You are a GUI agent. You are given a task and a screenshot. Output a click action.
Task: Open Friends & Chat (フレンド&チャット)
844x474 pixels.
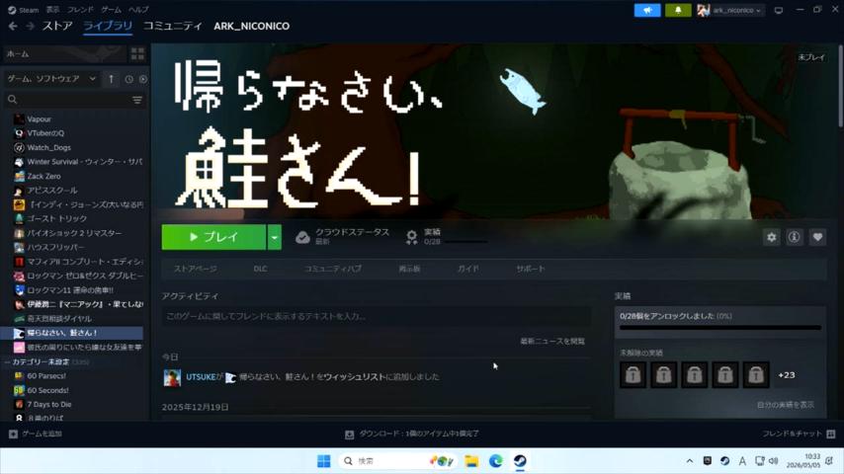point(799,434)
